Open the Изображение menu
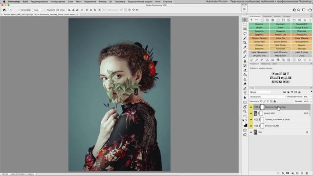Screen dimensions: 313x176 point(58,1)
